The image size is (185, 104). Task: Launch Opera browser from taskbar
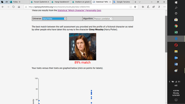point(176,45)
